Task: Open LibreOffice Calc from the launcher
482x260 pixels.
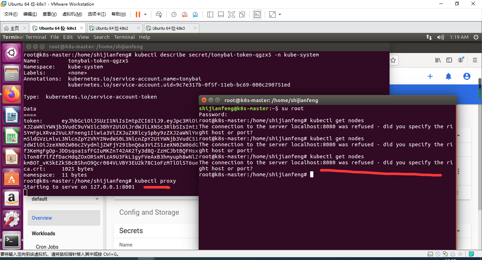Action: pyautogui.click(x=12, y=136)
